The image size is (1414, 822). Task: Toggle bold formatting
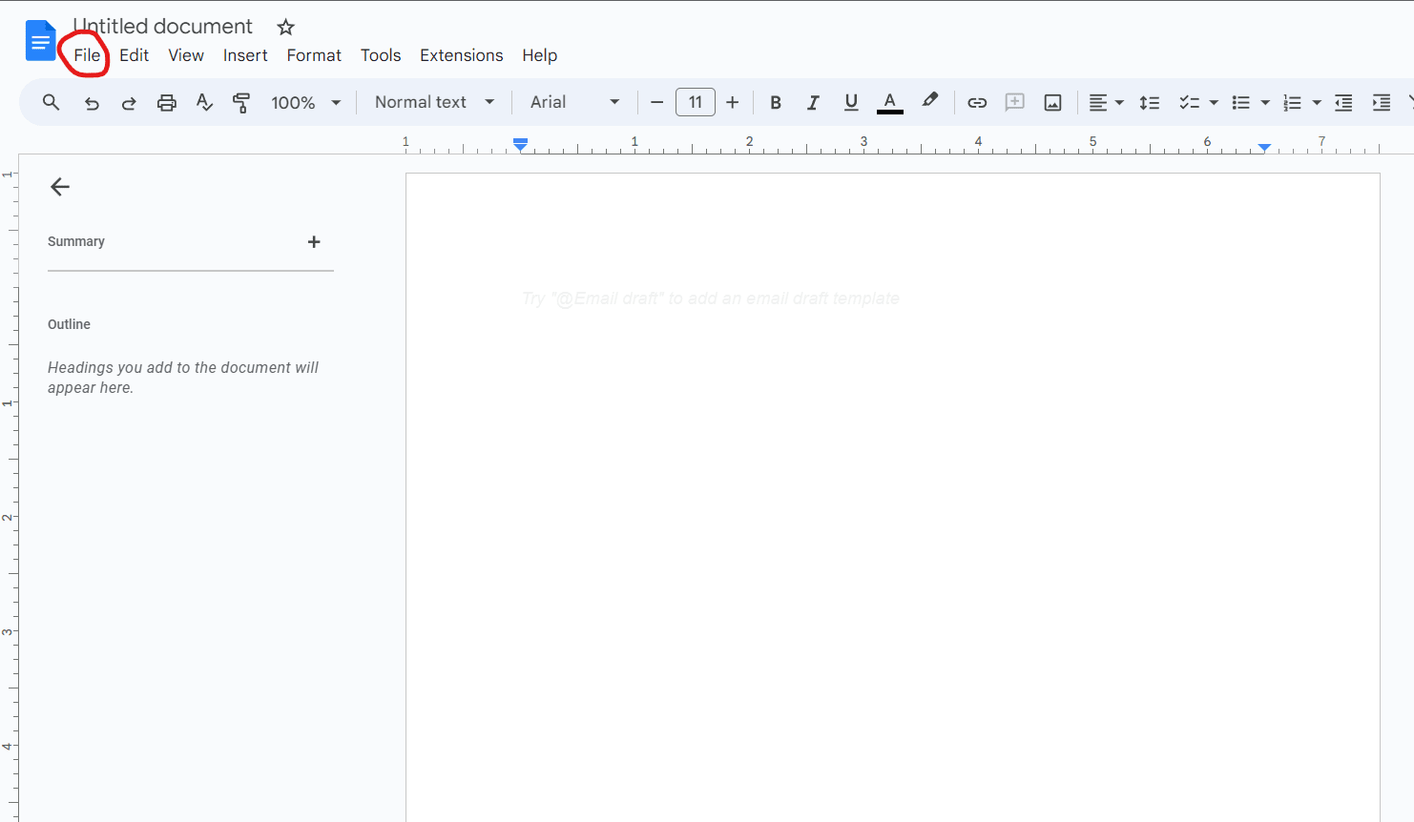776,102
